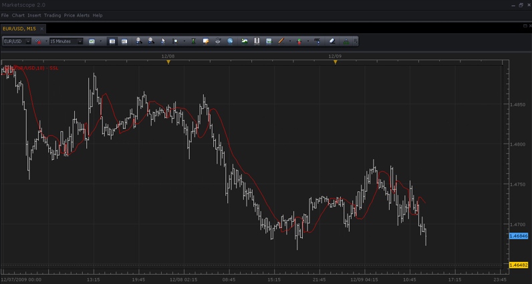Click the 17:15 time axis label
532x284 pixels.
click(x=455, y=280)
